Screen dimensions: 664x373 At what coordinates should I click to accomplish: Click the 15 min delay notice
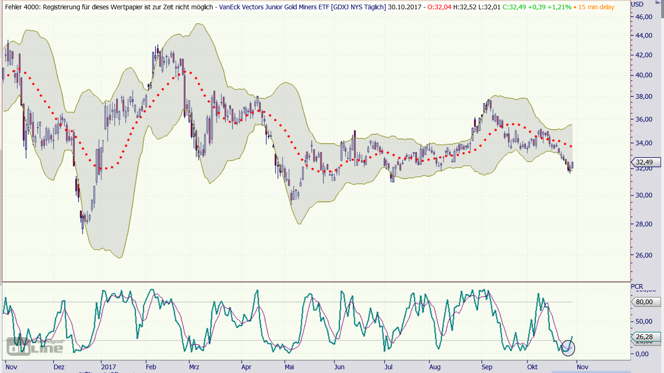tap(596, 7)
